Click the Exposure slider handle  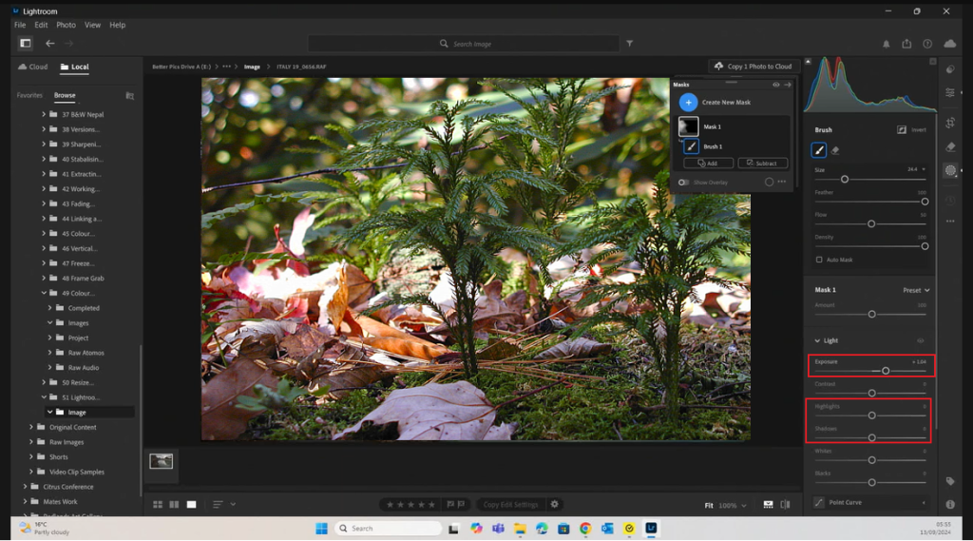[886, 371]
